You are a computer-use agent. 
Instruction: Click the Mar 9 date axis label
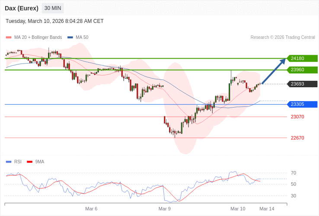pyautogui.click(x=165, y=209)
